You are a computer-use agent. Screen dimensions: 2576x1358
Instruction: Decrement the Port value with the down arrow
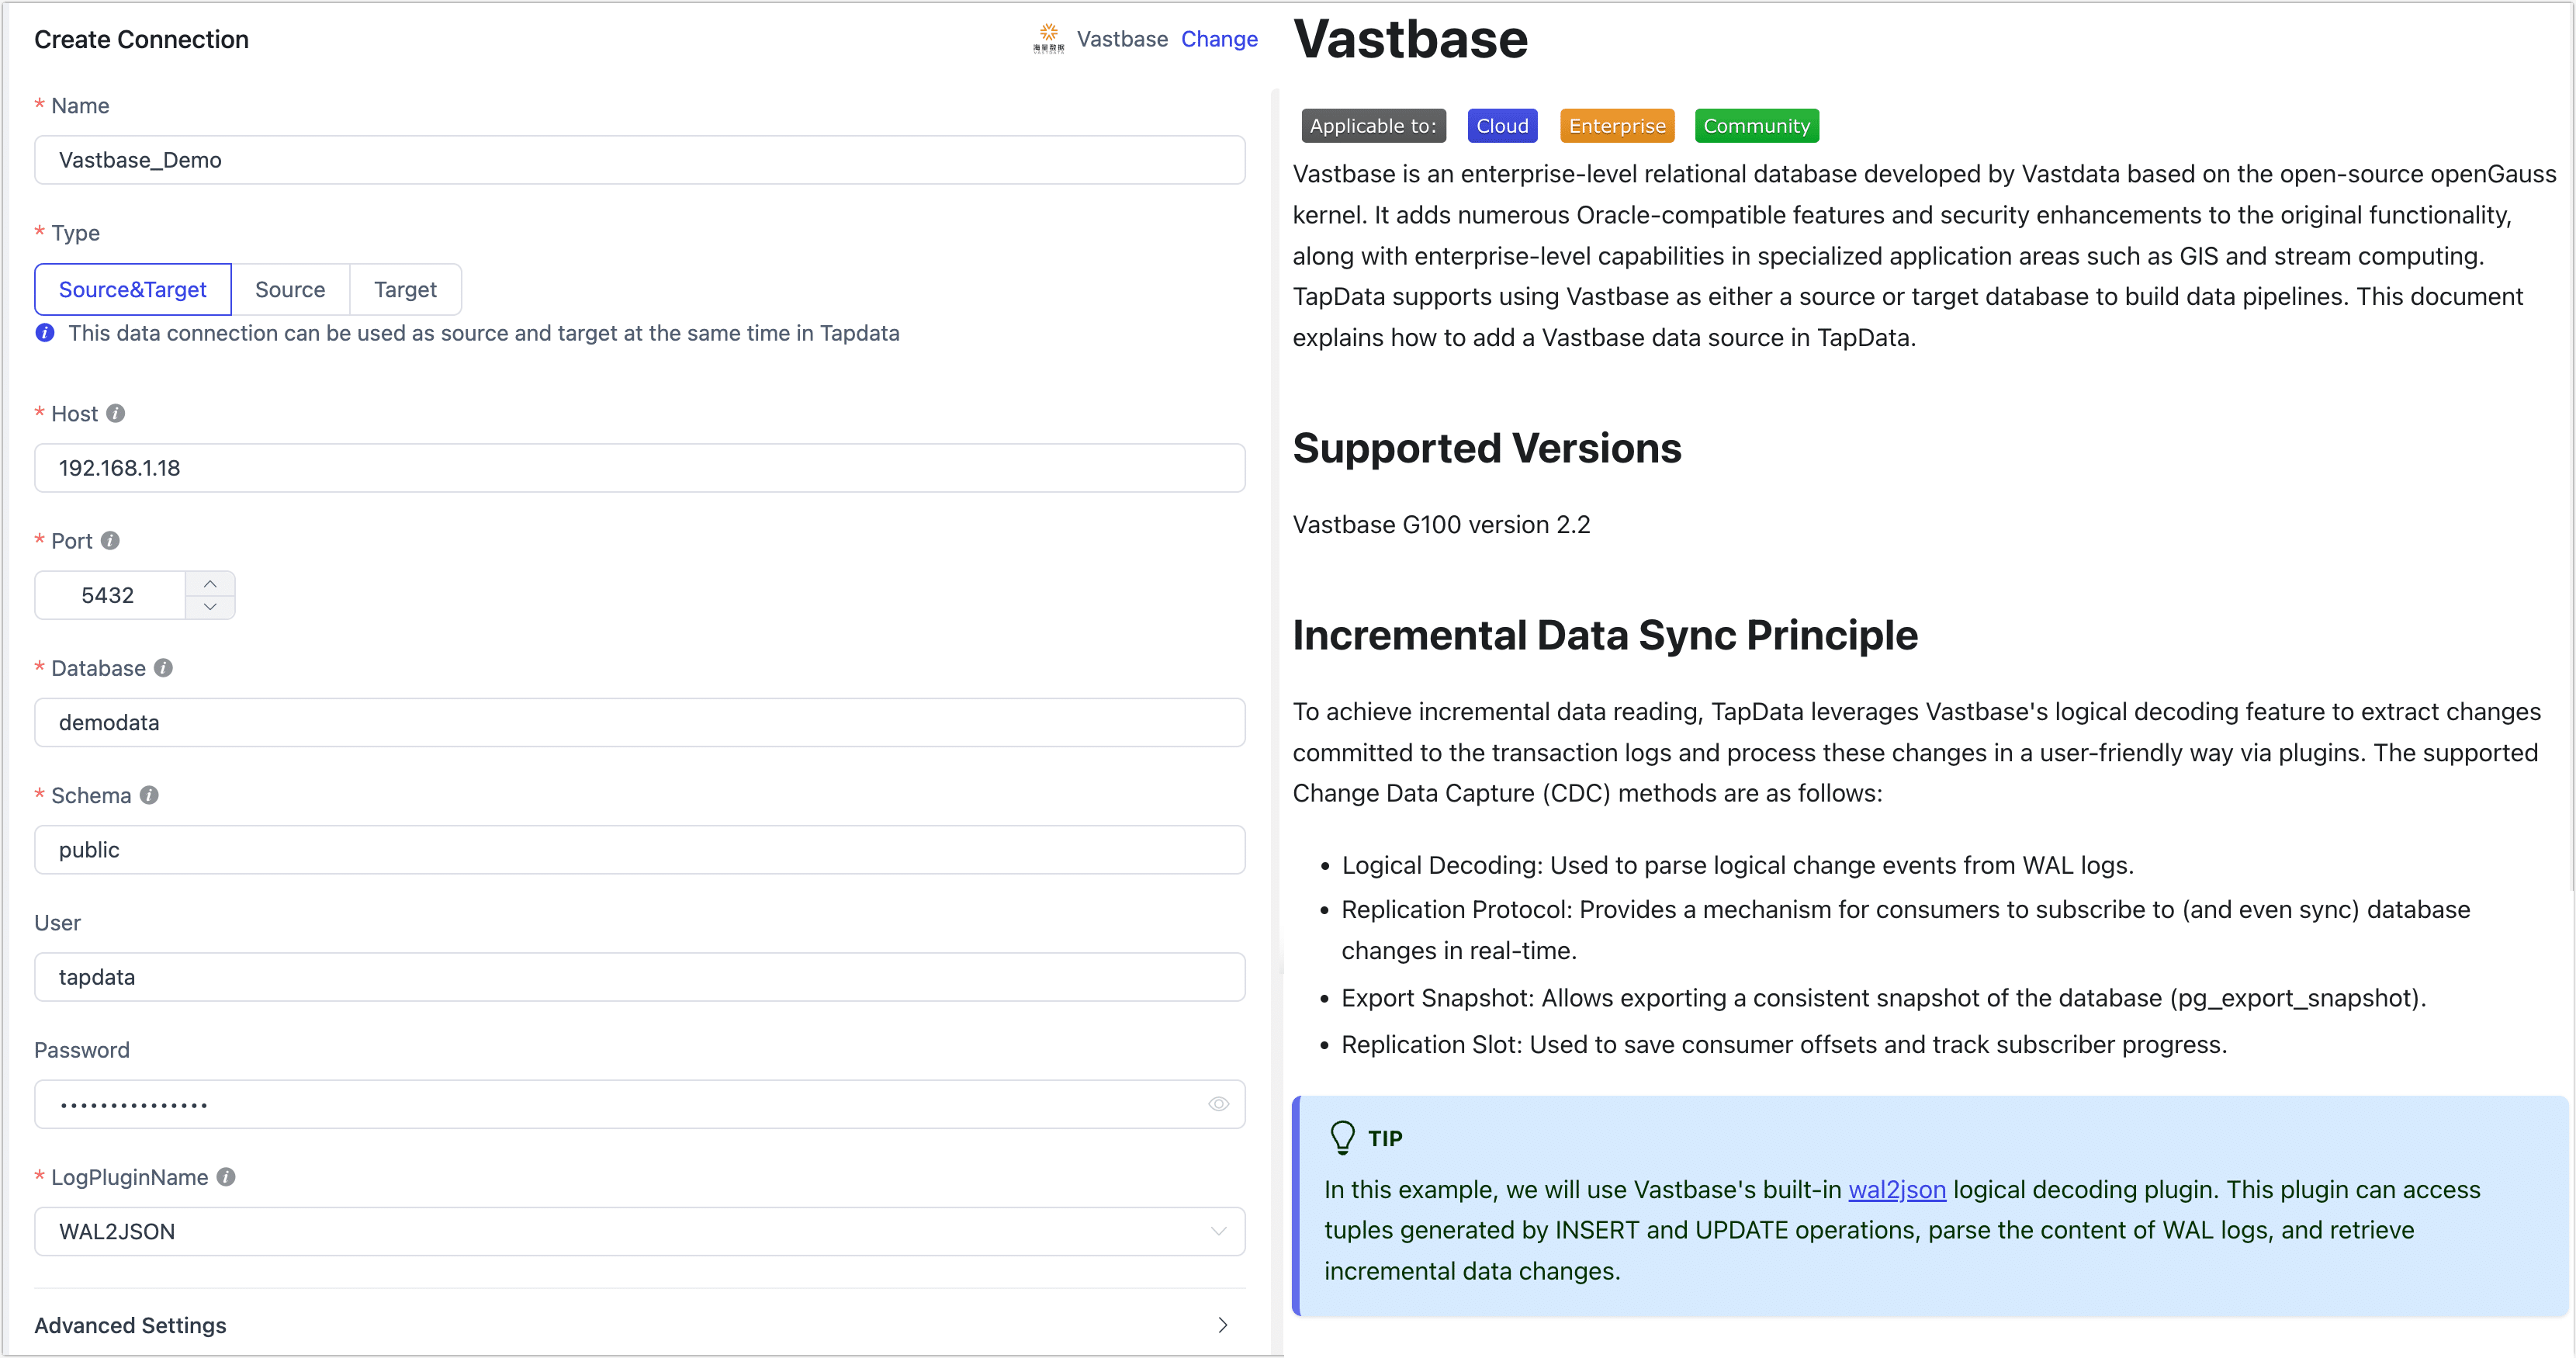tap(210, 606)
